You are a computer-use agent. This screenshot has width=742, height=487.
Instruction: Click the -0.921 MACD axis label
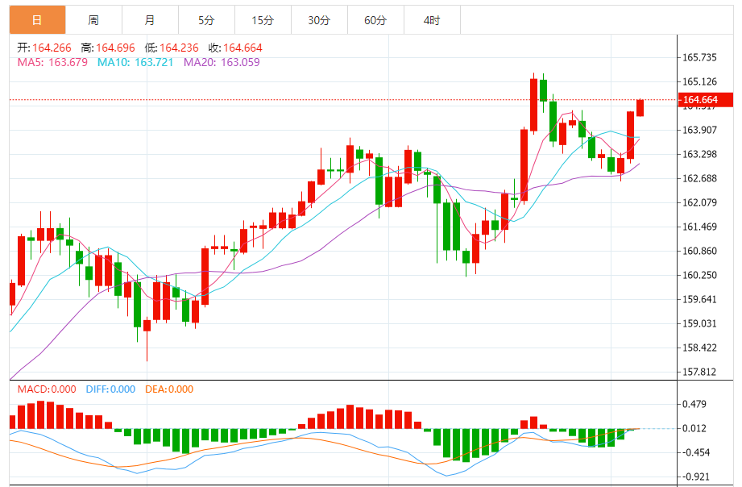pyautogui.click(x=695, y=477)
